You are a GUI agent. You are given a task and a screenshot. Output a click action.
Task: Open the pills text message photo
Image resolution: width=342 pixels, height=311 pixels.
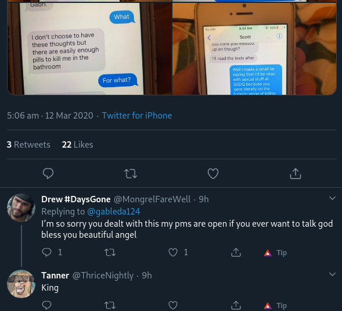tap(89, 49)
